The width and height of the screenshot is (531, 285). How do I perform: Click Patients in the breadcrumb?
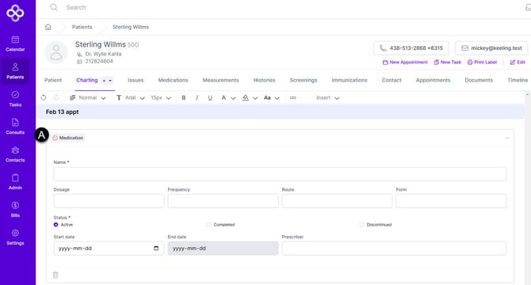tap(82, 27)
